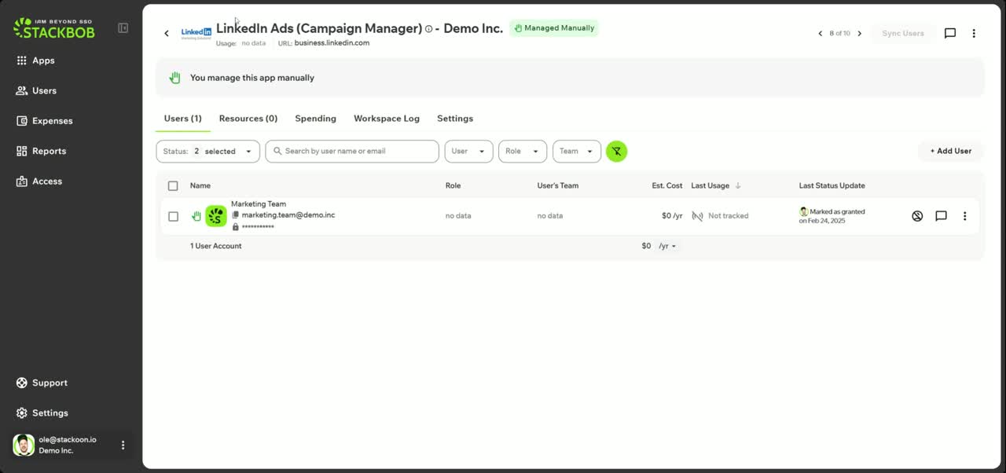Open Users in the sidebar
Viewport: 1006px width, 473px height.
36,90
